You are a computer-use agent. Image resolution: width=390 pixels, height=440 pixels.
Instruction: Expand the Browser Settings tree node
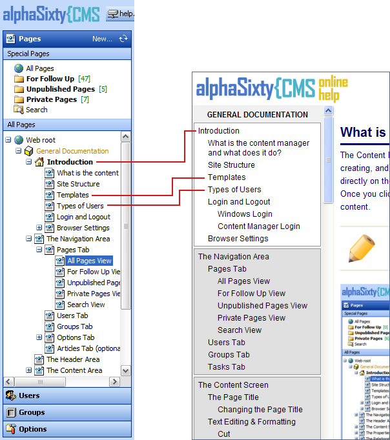39,228
